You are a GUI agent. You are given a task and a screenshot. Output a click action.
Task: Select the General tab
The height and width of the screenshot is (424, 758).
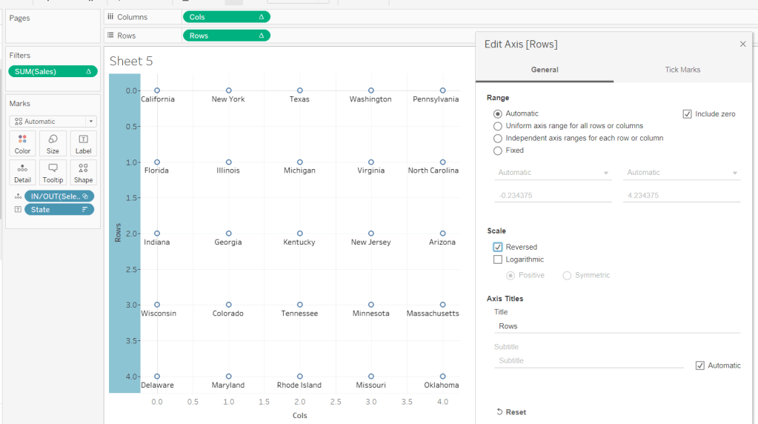[545, 70]
